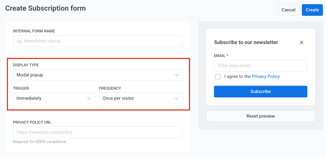The image size is (326, 157).
Task: Check the Privacy Policy agreement checkbox
Action: pyautogui.click(x=218, y=76)
